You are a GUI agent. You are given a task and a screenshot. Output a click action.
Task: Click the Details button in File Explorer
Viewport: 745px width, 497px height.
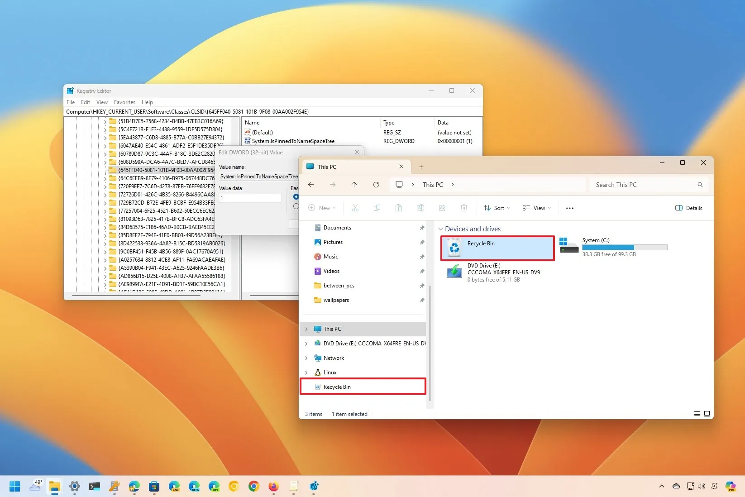(688, 208)
